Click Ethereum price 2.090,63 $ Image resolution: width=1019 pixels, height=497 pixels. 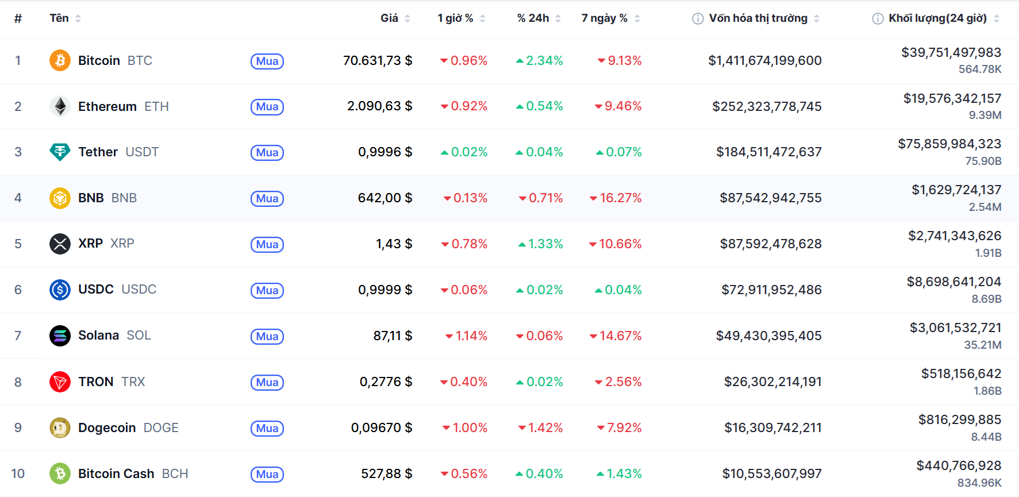(380, 106)
